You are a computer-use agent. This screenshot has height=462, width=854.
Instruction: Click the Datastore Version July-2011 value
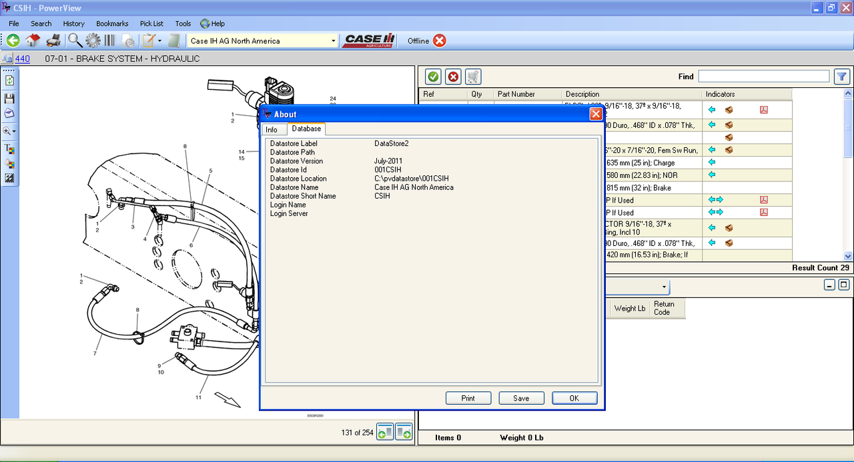pos(388,161)
